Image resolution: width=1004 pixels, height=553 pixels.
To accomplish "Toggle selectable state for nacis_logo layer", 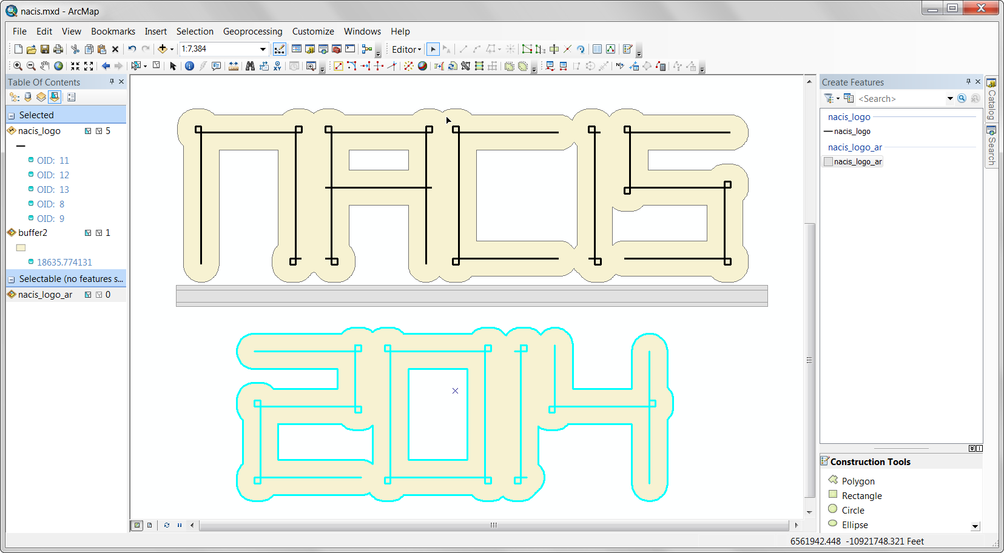I will (x=88, y=131).
